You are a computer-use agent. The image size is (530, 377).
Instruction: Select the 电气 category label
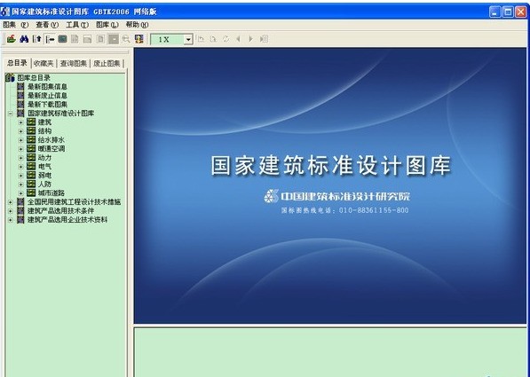tap(44, 166)
